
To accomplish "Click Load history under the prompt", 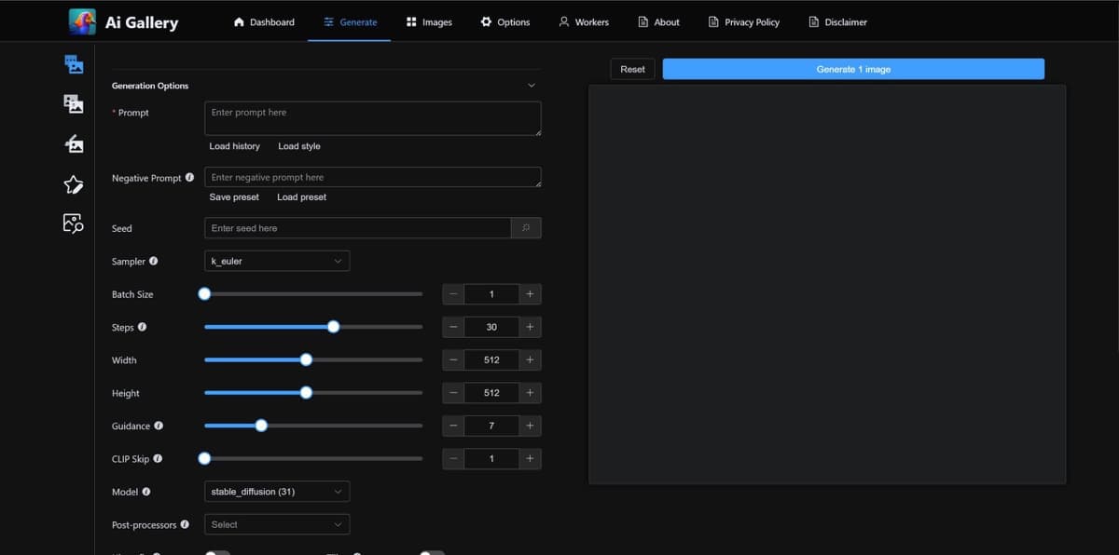I will pos(235,146).
